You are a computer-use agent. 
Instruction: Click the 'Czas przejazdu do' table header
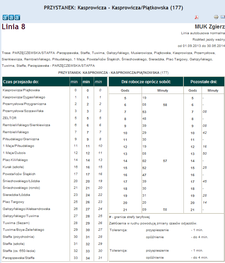coord(21,82)
